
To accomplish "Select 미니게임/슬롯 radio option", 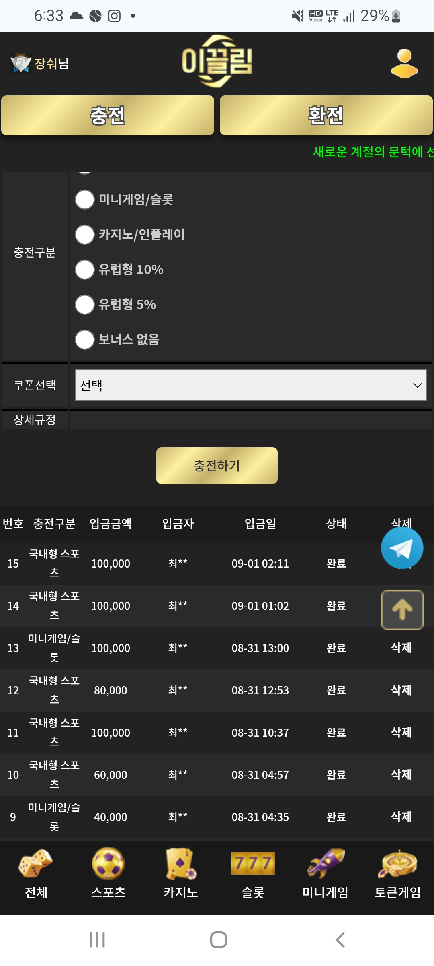I will point(85,200).
